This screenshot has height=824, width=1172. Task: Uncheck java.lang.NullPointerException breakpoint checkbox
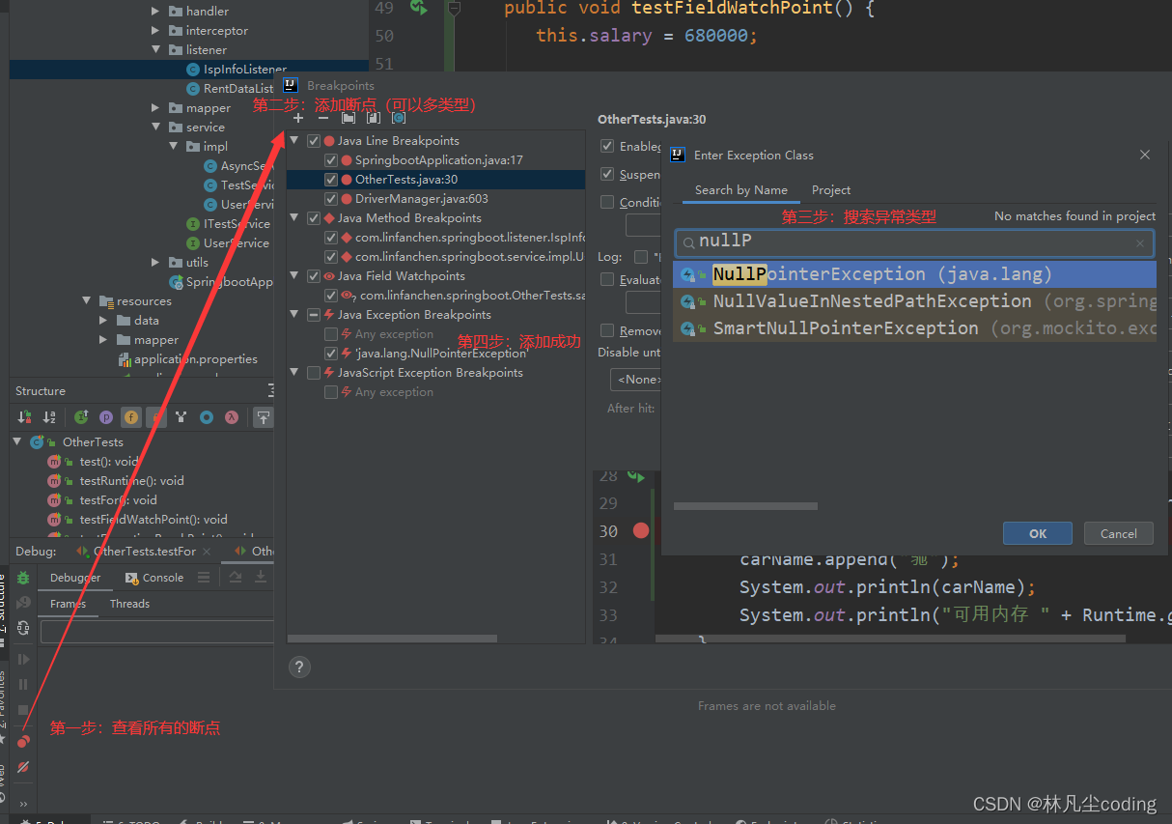tap(331, 354)
